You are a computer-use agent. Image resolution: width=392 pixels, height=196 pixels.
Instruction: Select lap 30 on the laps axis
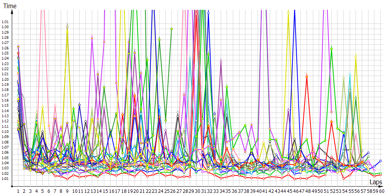point(197,191)
